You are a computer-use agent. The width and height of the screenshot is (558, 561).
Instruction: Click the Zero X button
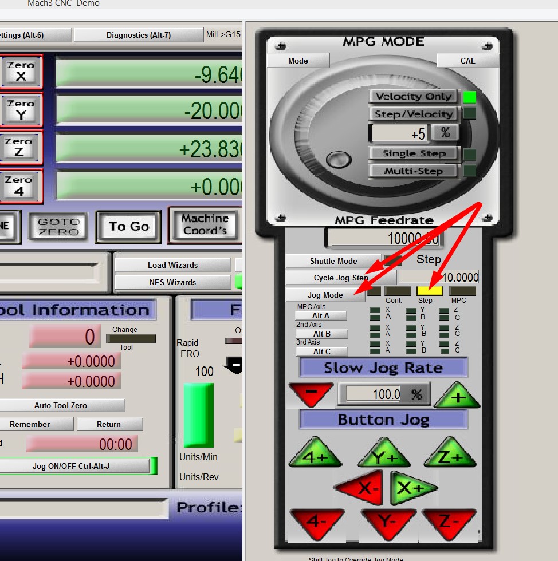pos(21,71)
